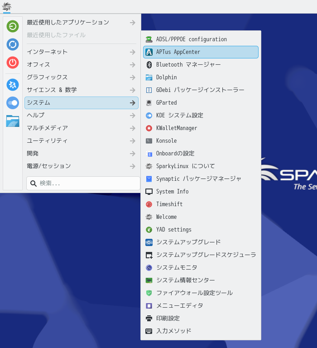Viewport: 317px width, 348px height.
Task: Open the グラフィックス menu category
Action: (x=47, y=77)
